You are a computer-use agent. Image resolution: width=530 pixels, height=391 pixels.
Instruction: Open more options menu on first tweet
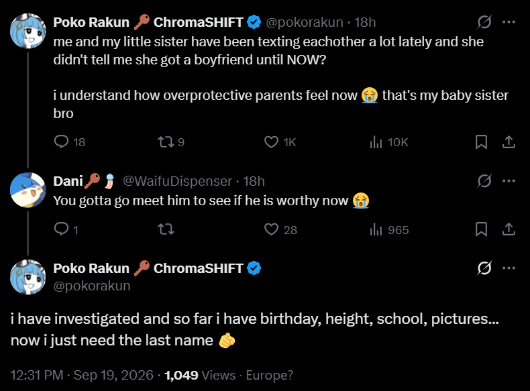509,22
